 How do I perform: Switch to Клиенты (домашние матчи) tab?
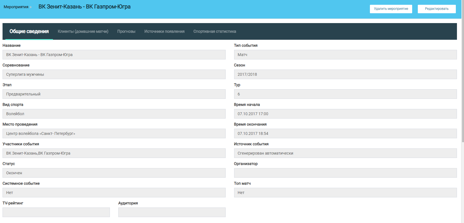click(x=83, y=32)
